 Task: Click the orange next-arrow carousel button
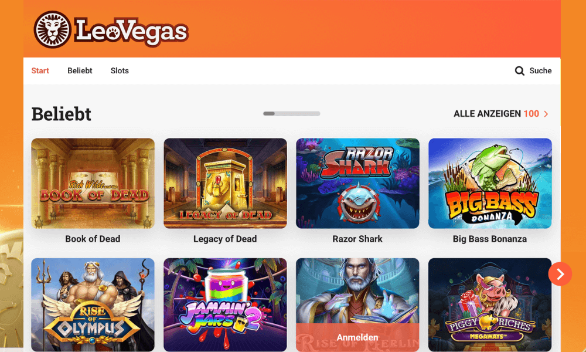click(560, 274)
